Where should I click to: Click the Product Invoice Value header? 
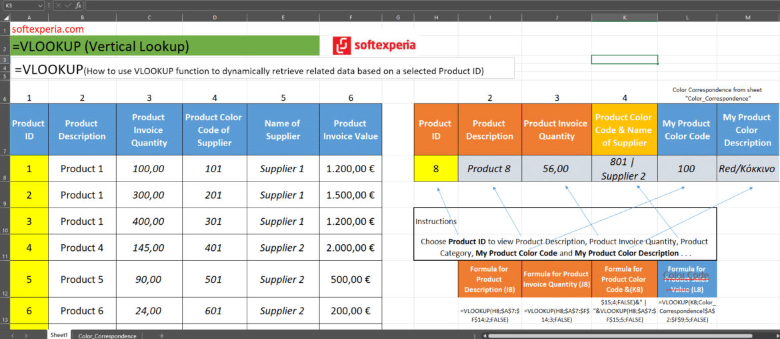pyautogui.click(x=351, y=129)
